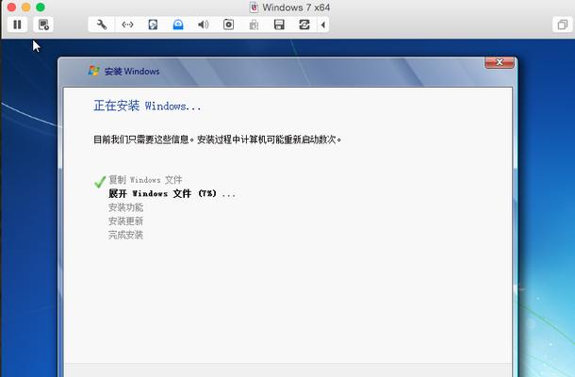Enter Unity view with overlapping windows icon
The height and width of the screenshot is (377, 575).
pos(562,25)
